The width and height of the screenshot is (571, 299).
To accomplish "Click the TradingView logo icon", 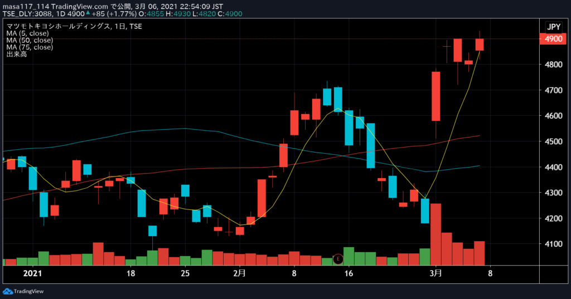I will click(x=8, y=291).
